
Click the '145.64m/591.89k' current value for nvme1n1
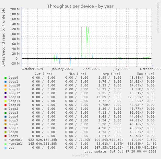click(x=43, y=144)
